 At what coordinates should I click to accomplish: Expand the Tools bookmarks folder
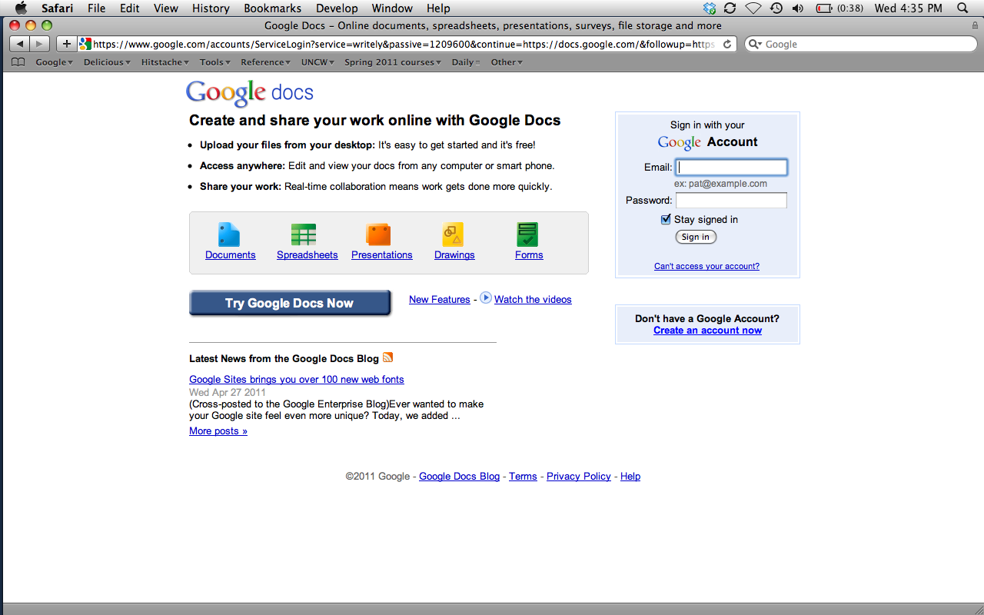coord(215,62)
